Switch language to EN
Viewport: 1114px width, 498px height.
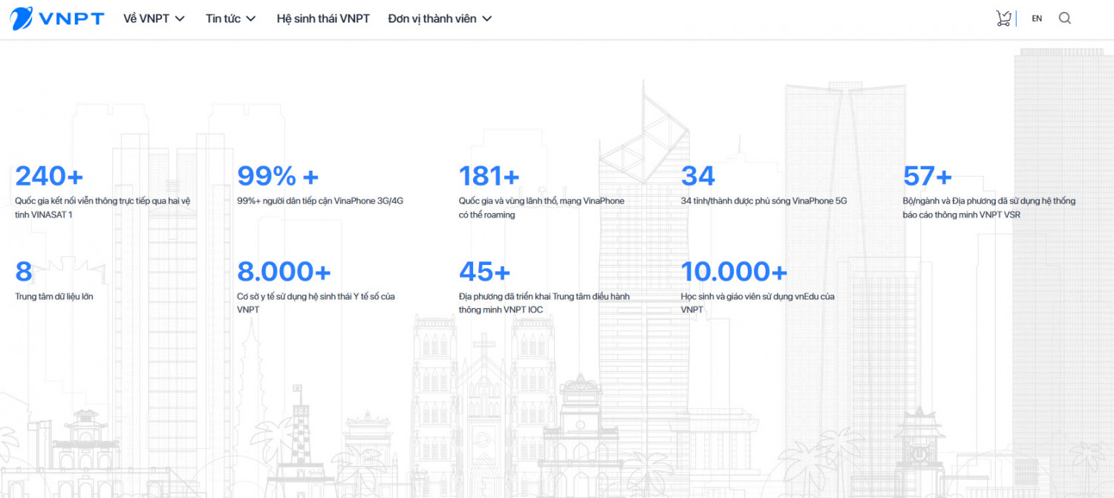(x=1037, y=19)
